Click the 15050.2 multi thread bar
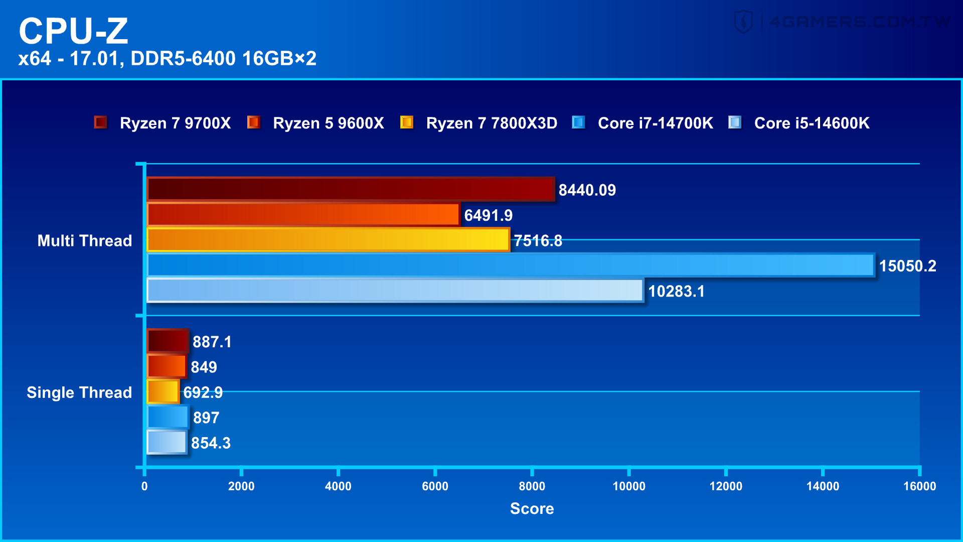The width and height of the screenshot is (963, 542). point(511,265)
